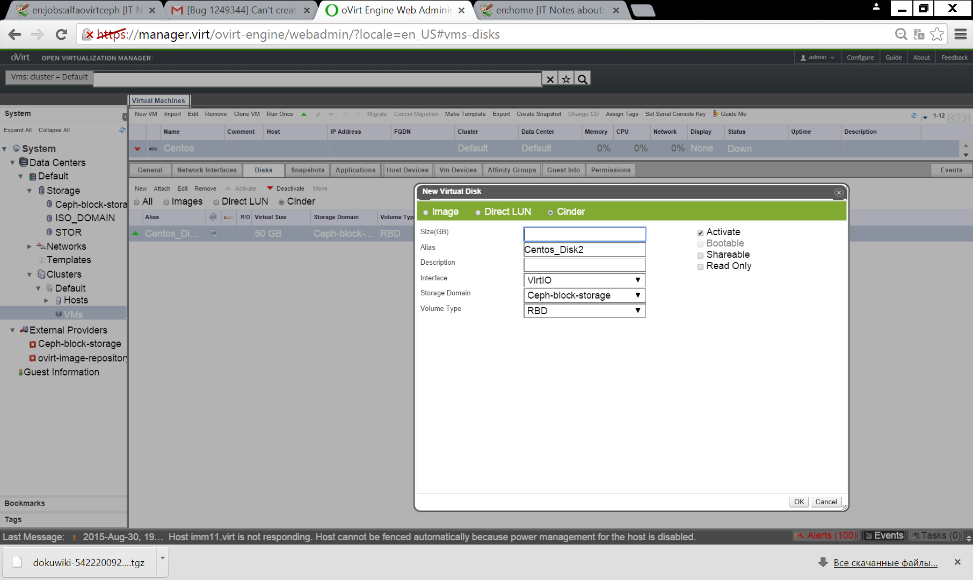This screenshot has width=973, height=580.
Task: Click the green Run VM arrow
Action: 304,114
